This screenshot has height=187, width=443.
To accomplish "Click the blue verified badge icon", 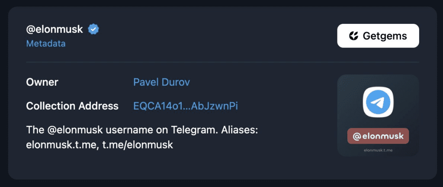I will 93,29.
